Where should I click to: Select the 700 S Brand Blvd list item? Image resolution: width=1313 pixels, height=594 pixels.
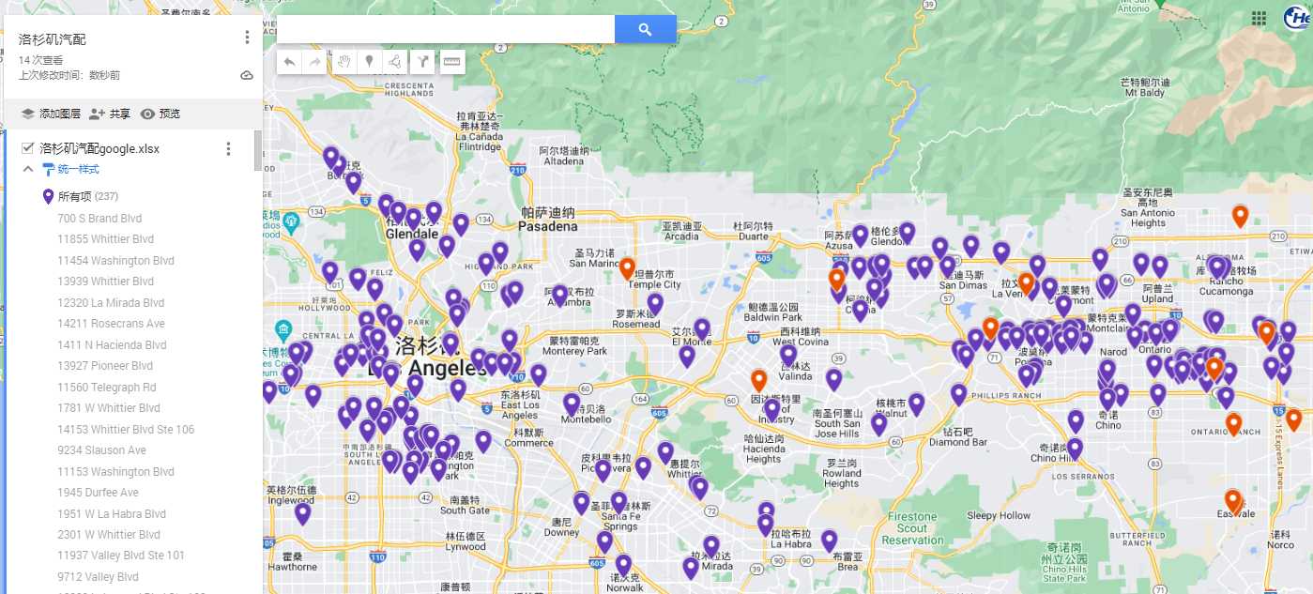coord(99,219)
